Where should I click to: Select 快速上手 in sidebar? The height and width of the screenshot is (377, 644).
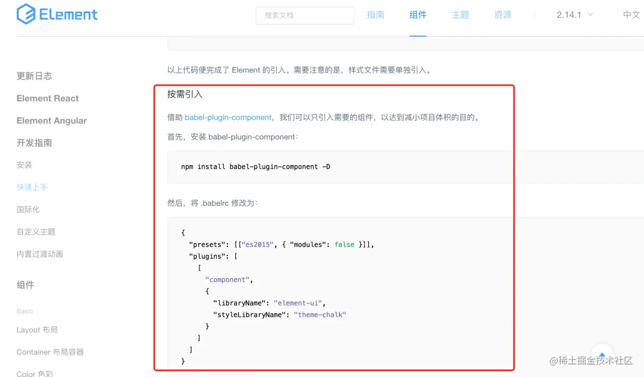coord(32,187)
